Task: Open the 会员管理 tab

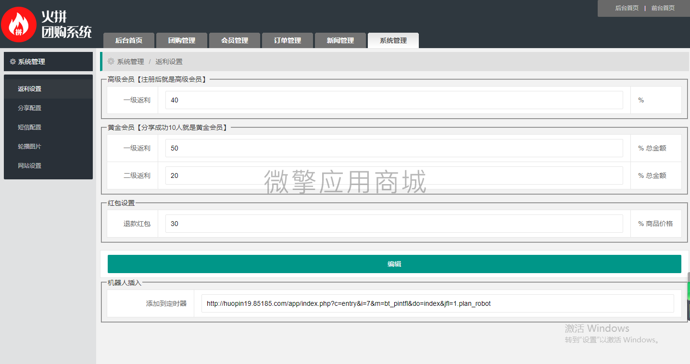Action: tap(235, 40)
